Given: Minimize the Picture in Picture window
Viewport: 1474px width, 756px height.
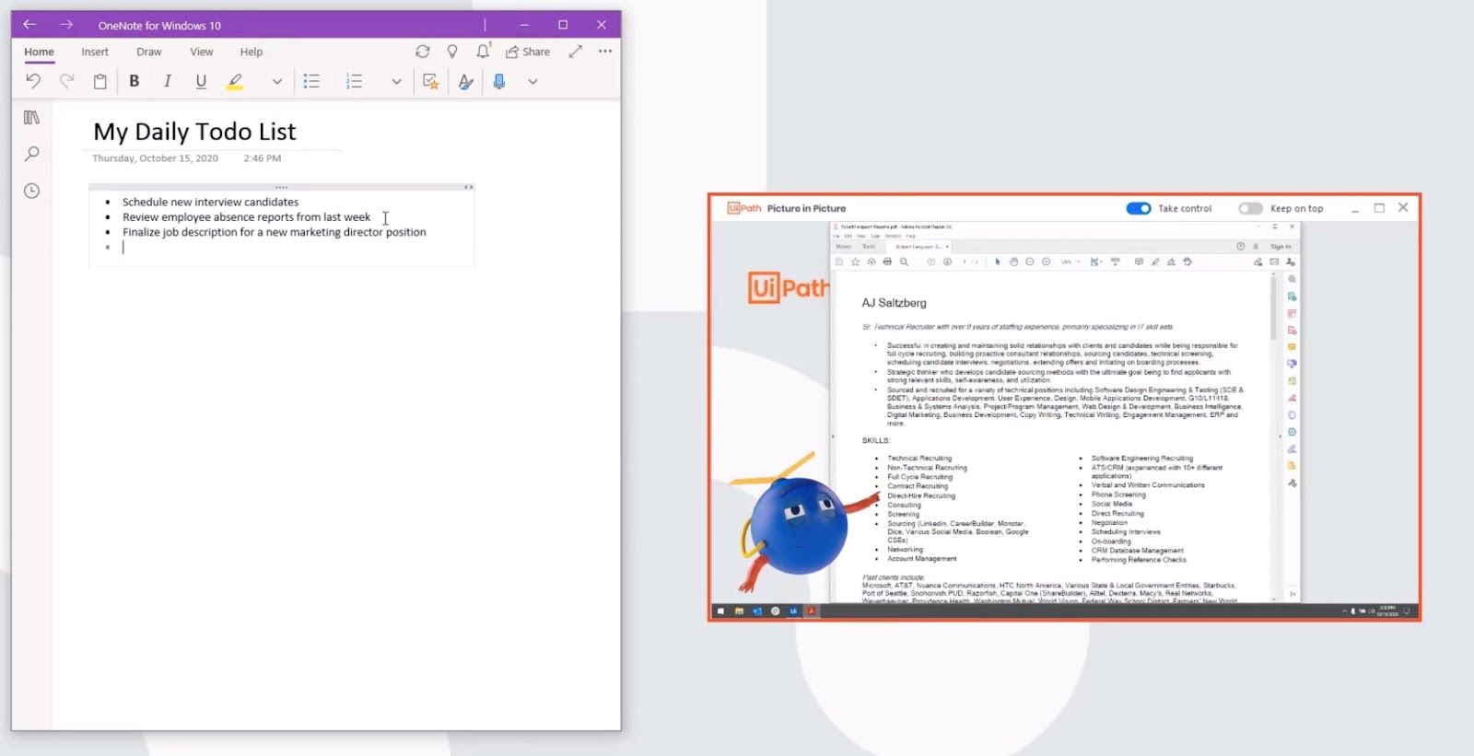Looking at the screenshot, I should pos(1355,209).
